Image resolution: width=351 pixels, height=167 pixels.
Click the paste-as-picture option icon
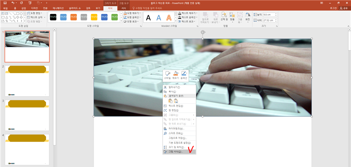(x=176, y=101)
